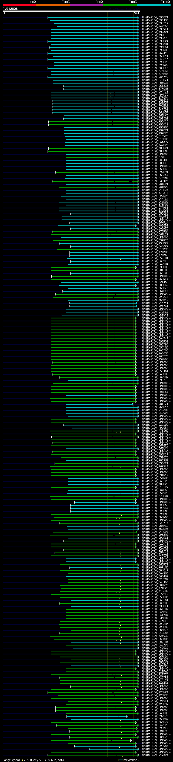The image size is (173, 762).
Task: Click the UniRef100_C5P042 label
Action: tap(155, 553)
